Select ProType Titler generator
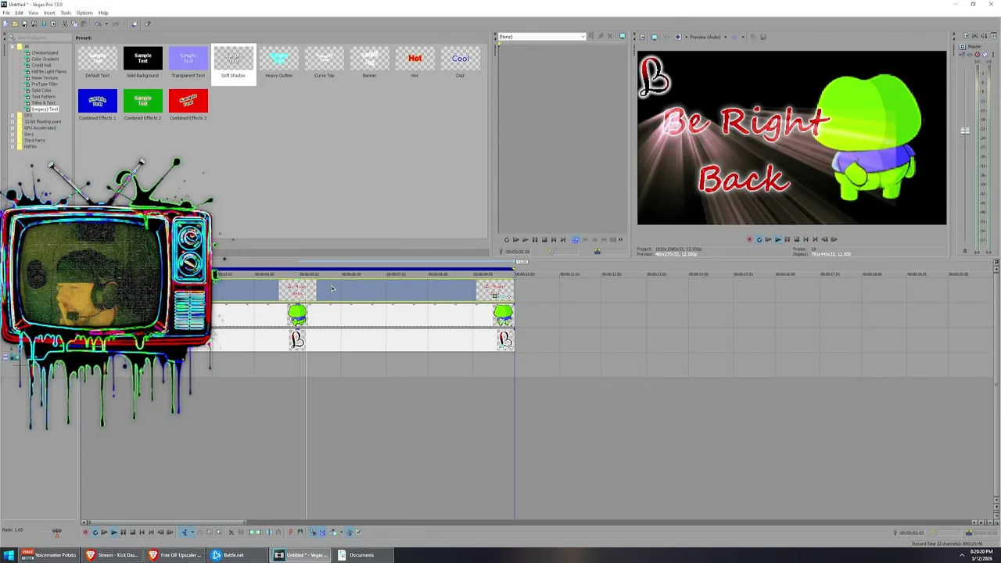 click(45, 84)
